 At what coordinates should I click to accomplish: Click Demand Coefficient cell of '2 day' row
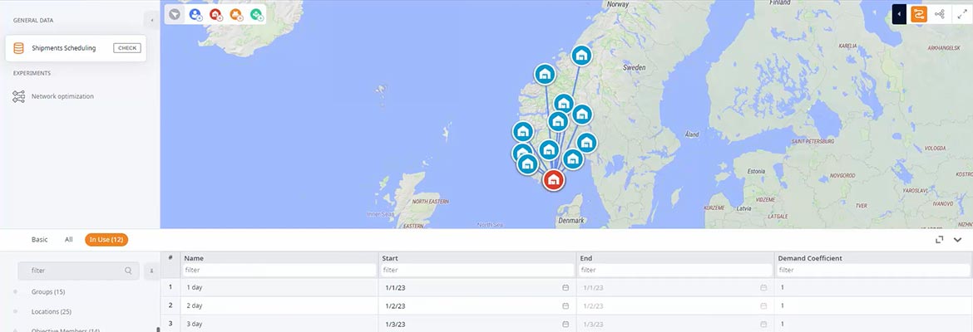[x=873, y=306]
